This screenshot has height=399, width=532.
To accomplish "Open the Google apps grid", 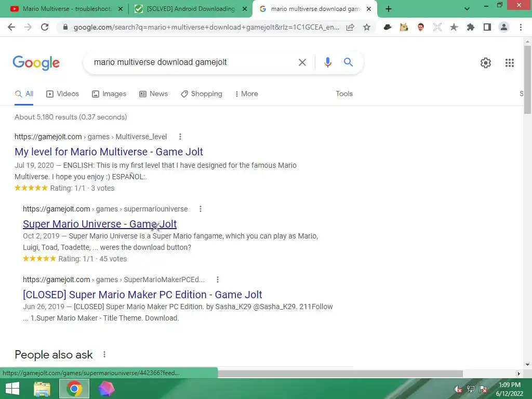I will point(510,63).
